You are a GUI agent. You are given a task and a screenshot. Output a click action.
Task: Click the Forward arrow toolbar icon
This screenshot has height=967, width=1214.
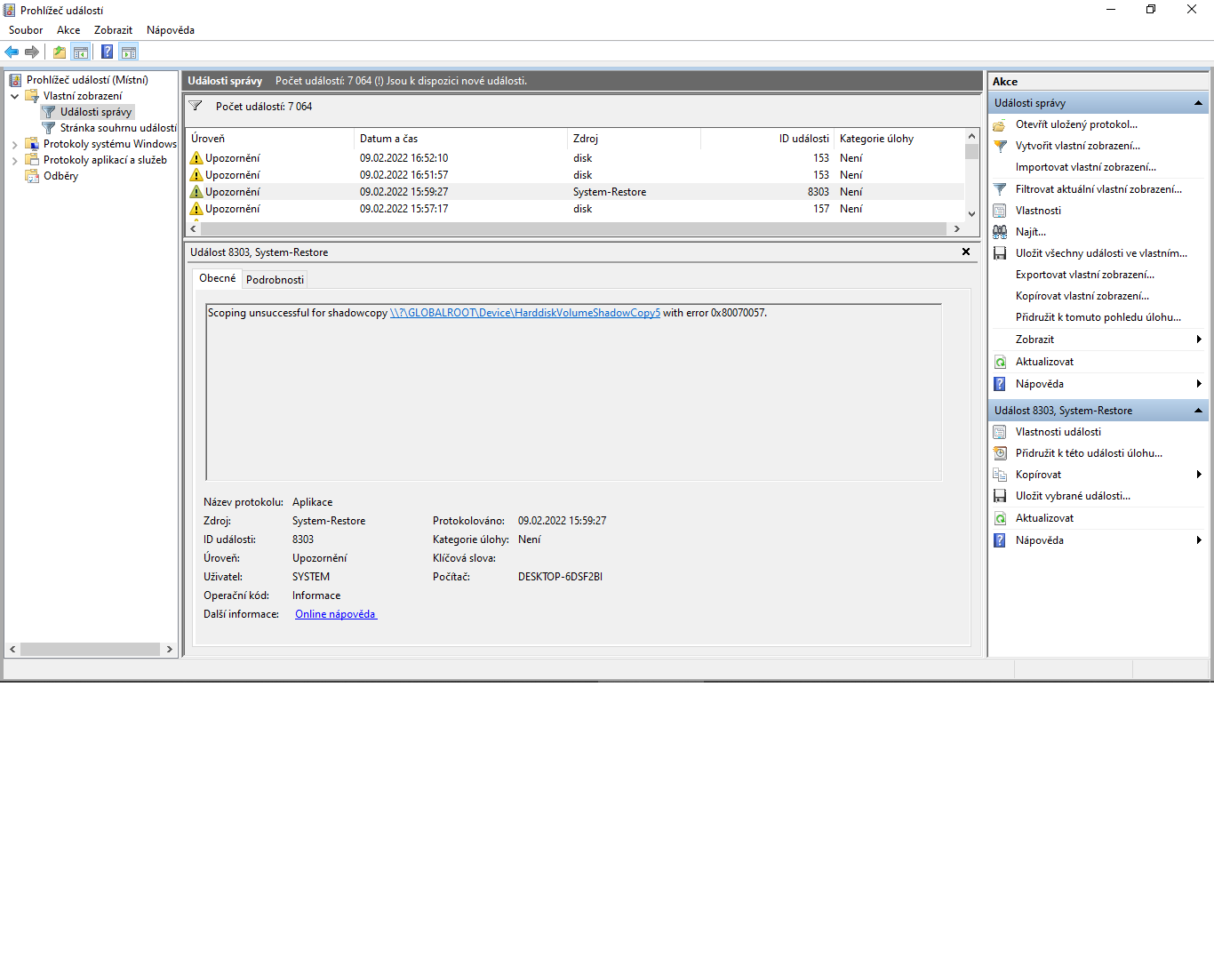pos(32,52)
